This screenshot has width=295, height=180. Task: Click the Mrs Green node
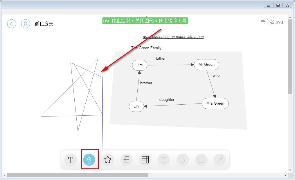215,103
